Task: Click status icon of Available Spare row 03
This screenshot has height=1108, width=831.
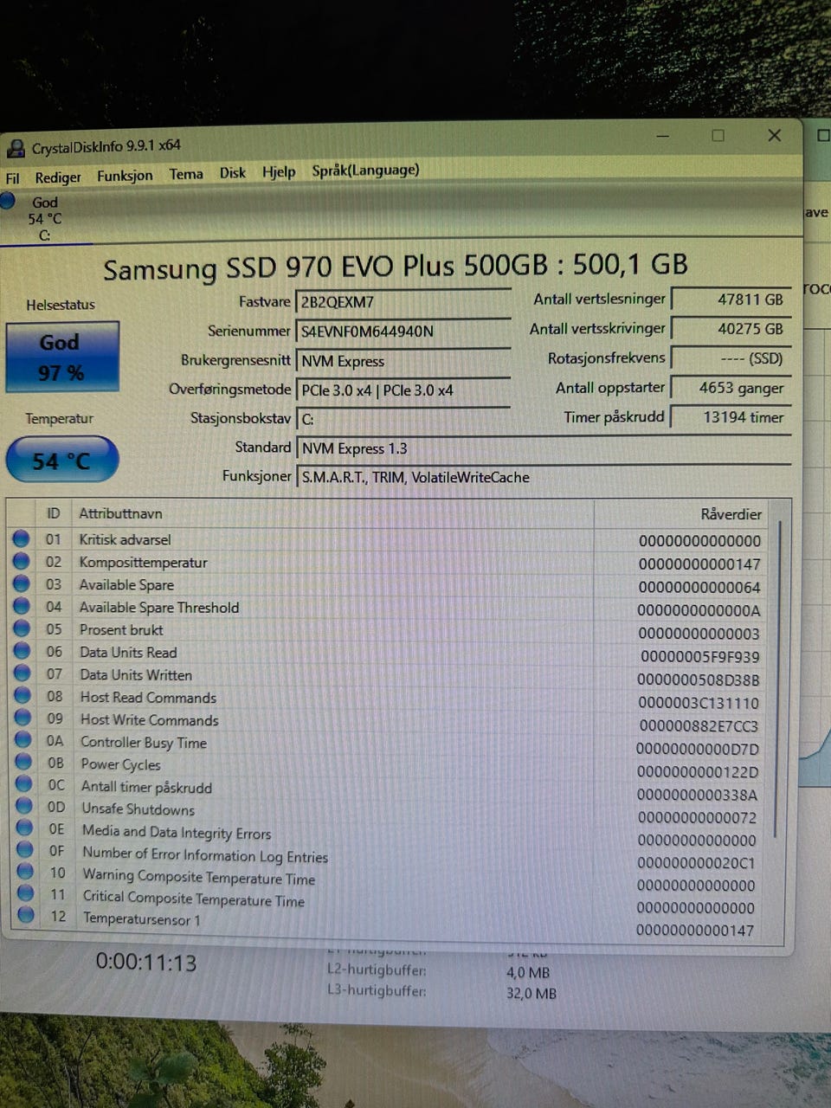Action: click(21, 583)
